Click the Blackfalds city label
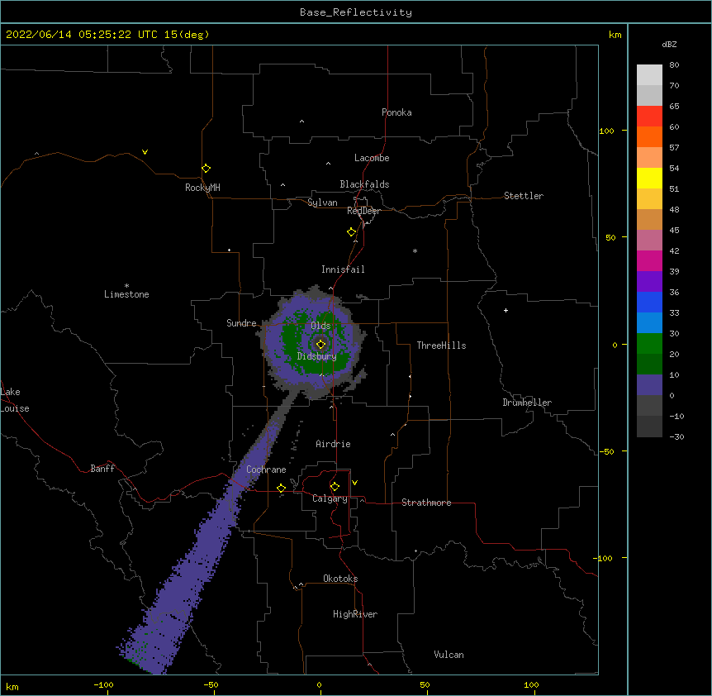The image size is (712, 696). coord(364,184)
